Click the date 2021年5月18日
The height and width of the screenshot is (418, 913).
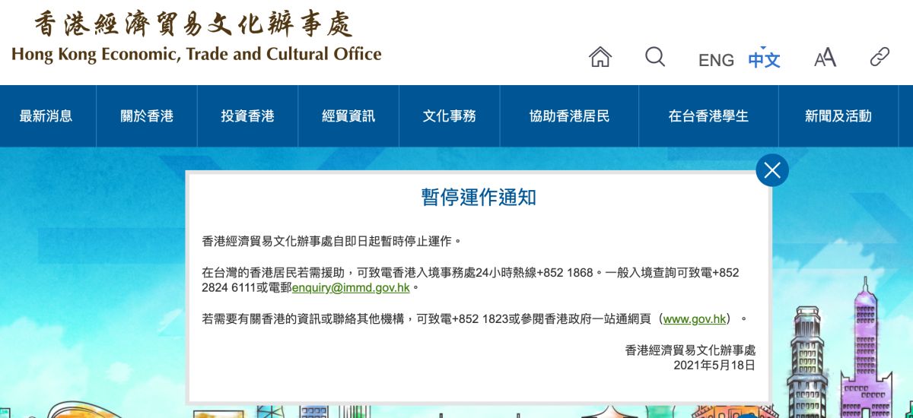pos(714,366)
